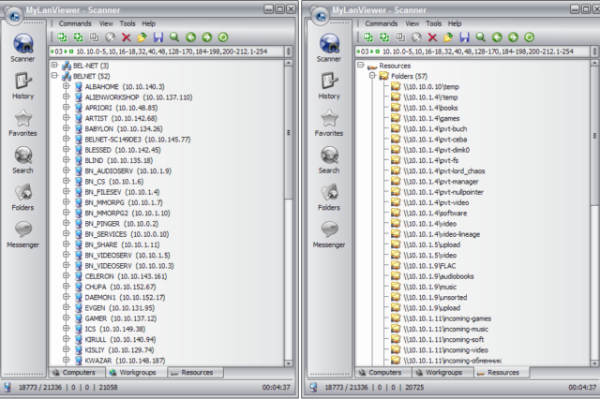Click the green circle refresh icon in left window
This screenshot has height=399, width=600.
click(223, 37)
